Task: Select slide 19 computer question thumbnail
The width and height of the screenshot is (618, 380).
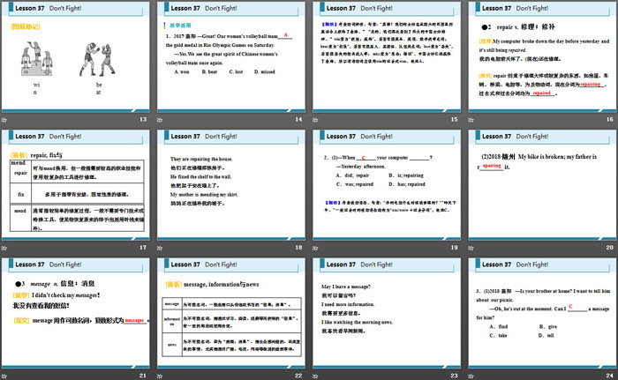Action: point(387,184)
